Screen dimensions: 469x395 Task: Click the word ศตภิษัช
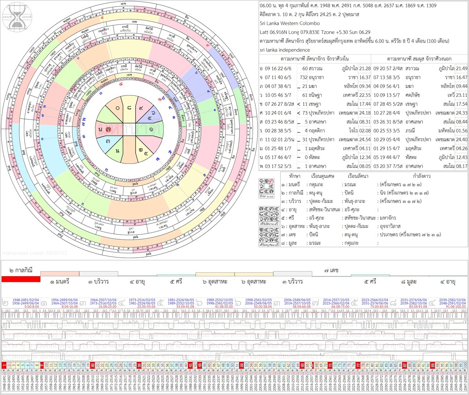414,95
